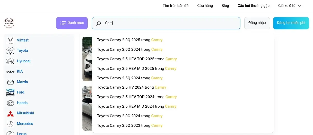The image size is (313, 135).
Task: Click the site logo in header
Action: [9, 23]
